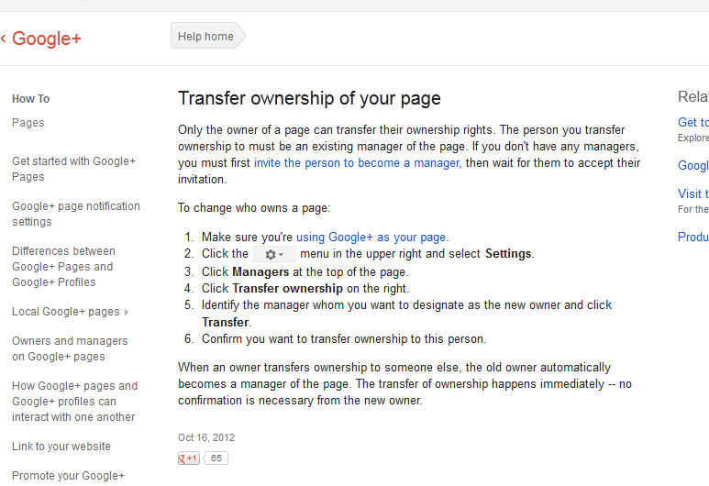
Task: Click the red +1 button
Action: point(189,458)
